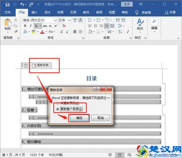Apply strikethrough formatting
The height and width of the screenshot is (158, 182).
[x=45, y=26]
